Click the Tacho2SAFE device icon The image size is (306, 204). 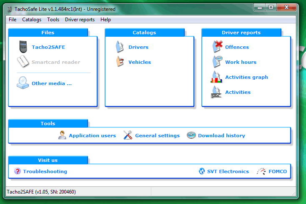coord(23,47)
